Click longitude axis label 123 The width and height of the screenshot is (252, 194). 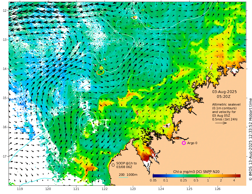(x=133, y=189)
